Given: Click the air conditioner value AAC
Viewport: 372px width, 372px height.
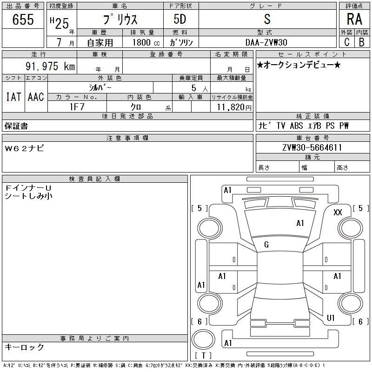Looking at the screenshot, I should pos(36,97).
